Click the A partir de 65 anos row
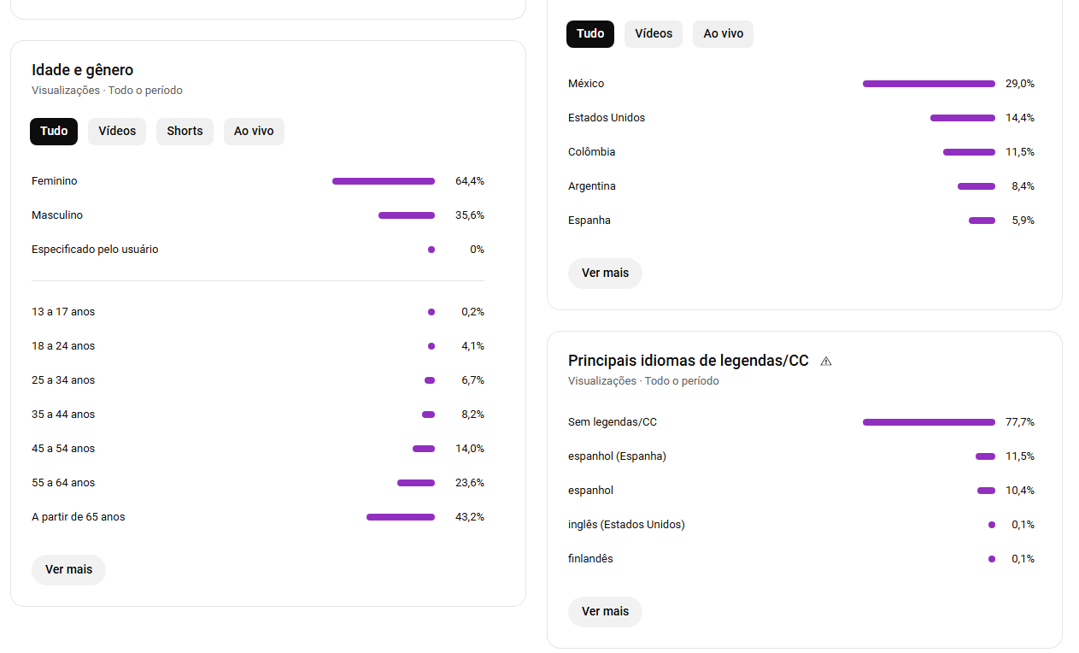The height and width of the screenshot is (653, 1079). pos(258,517)
